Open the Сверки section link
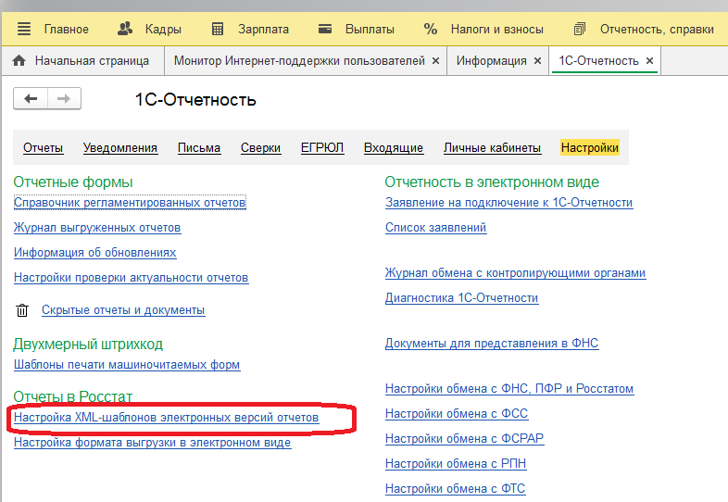 coord(260,147)
